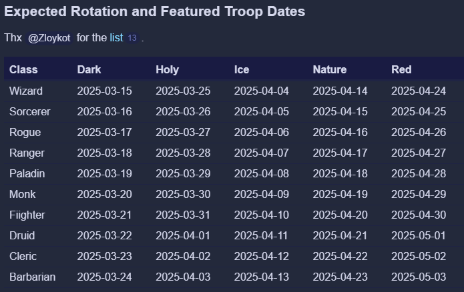Click the Wizard row label
The height and width of the screenshot is (292, 464).
[26, 91]
